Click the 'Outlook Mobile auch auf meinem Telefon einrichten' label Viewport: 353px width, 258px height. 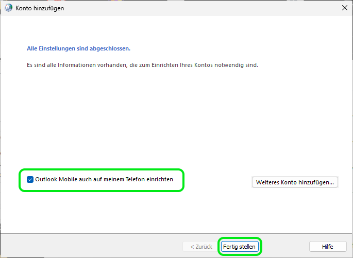click(104, 180)
